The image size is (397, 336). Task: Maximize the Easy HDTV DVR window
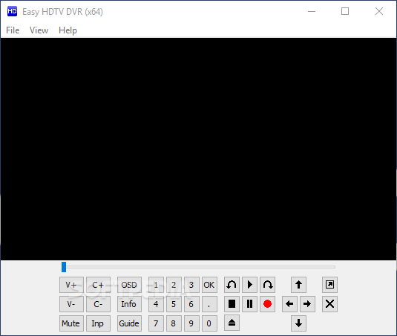tap(345, 11)
